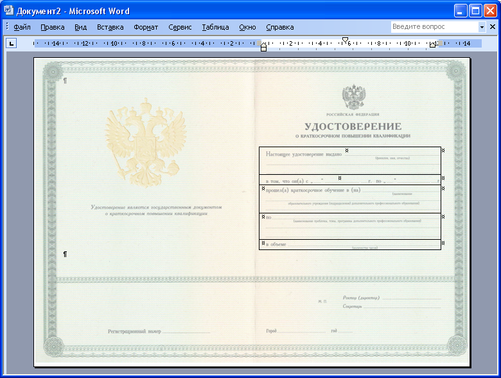Open the Файл menu
The width and height of the screenshot is (501, 378).
[22, 27]
